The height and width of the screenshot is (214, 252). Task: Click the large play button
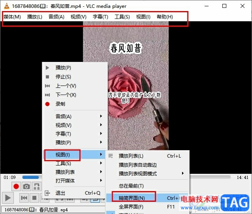(8, 198)
